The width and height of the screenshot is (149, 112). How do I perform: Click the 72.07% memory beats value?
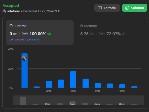point(114,34)
